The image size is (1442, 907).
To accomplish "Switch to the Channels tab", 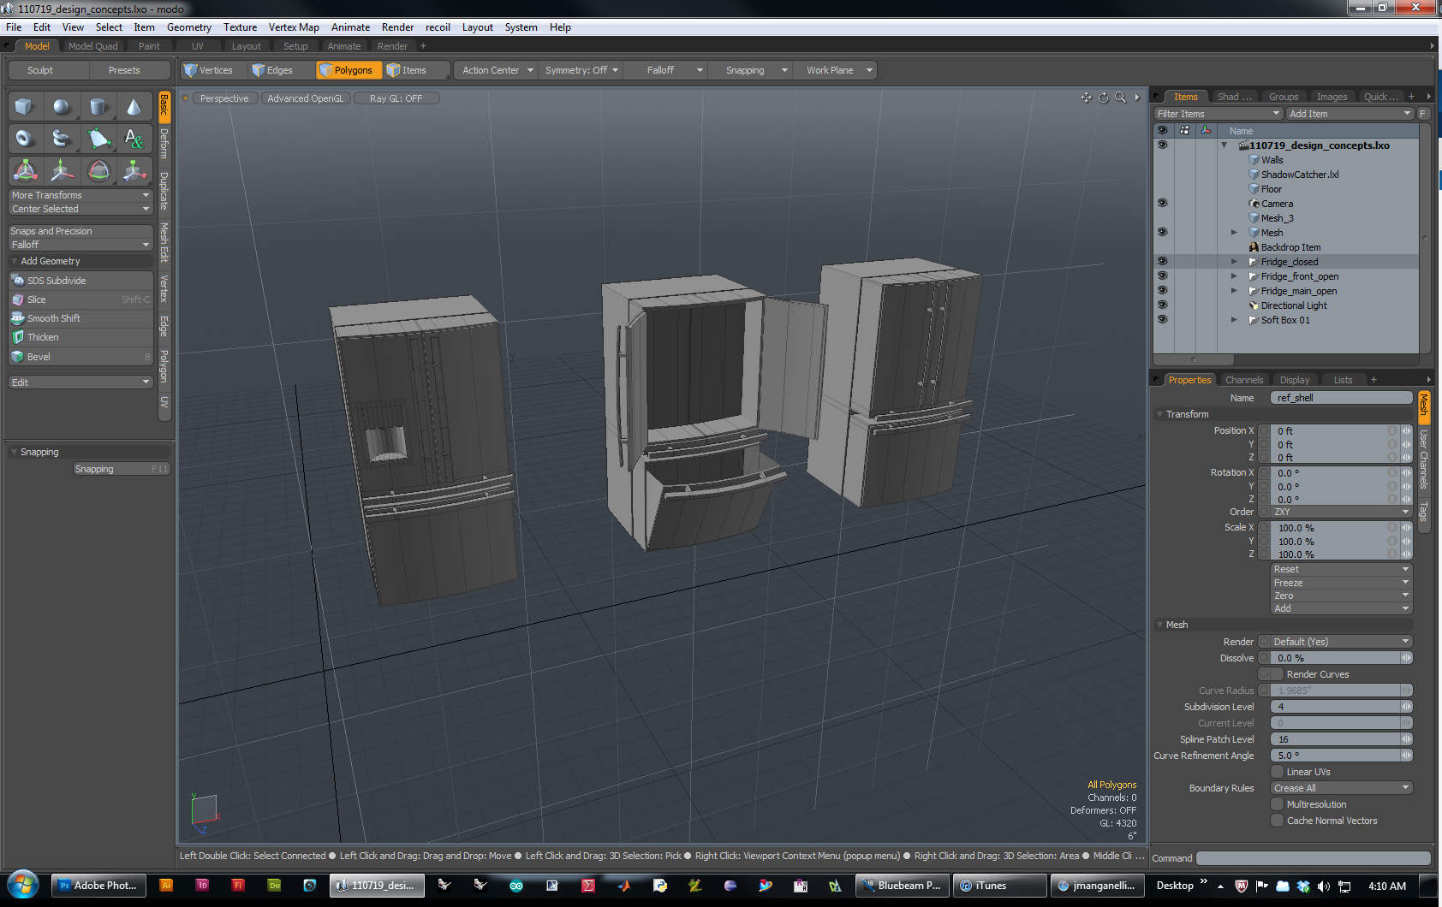I will pyautogui.click(x=1243, y=380).
